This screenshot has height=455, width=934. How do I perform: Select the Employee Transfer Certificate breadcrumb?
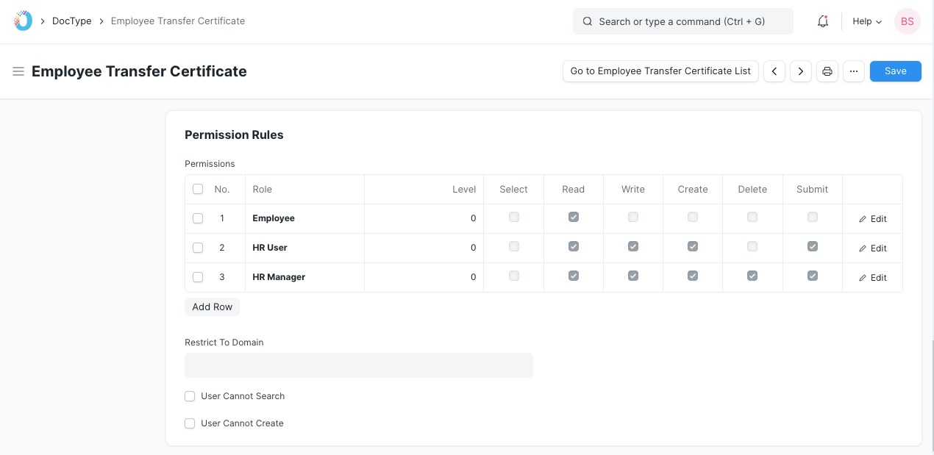point(177,21)
